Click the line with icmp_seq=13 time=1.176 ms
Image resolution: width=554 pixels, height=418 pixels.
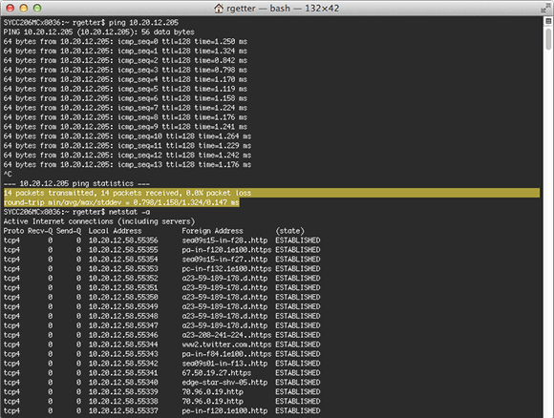click(x=127, y=164)
